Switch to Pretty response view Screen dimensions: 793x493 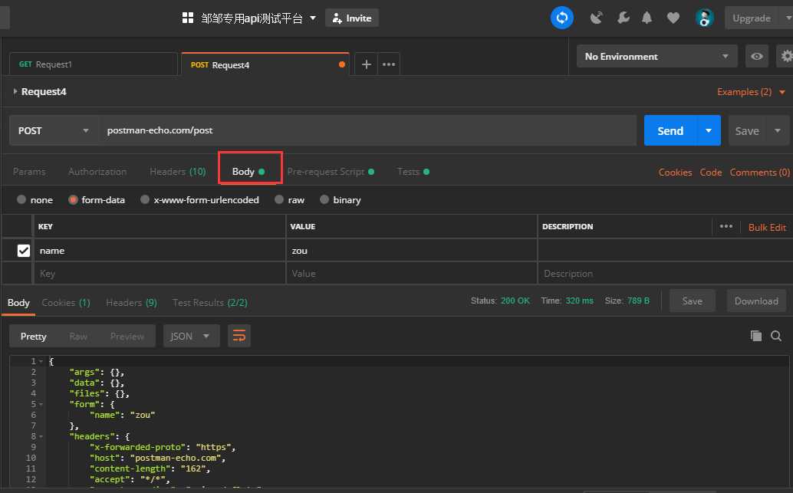point(34,337)
